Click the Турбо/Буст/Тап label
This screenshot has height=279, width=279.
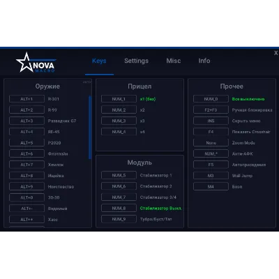click(156, 219)
